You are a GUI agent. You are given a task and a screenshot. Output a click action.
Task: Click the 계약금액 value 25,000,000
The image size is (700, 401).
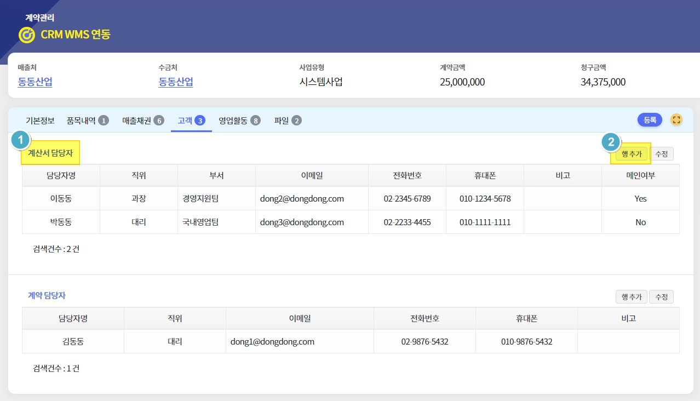tap(462, 82)
